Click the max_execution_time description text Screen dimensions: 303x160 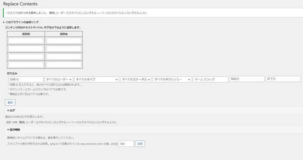pyautogui.click(x=62, y=144)
